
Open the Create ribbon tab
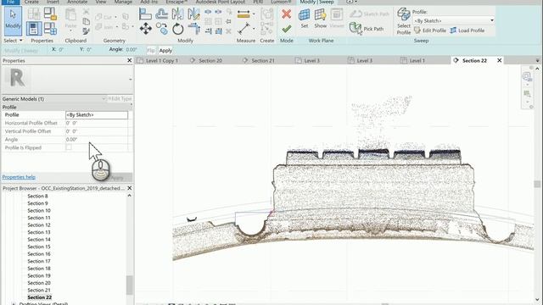[x=31, y=2]
